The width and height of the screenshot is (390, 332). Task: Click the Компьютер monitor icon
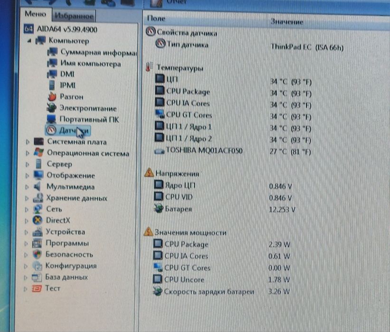40,40
